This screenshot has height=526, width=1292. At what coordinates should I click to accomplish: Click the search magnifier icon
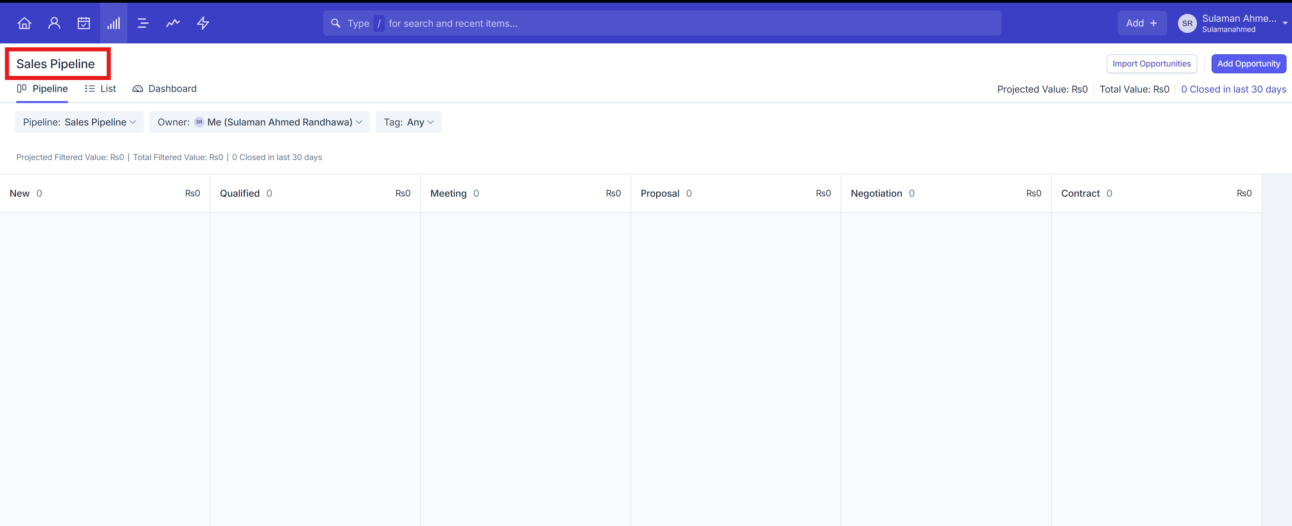(336, 23)
